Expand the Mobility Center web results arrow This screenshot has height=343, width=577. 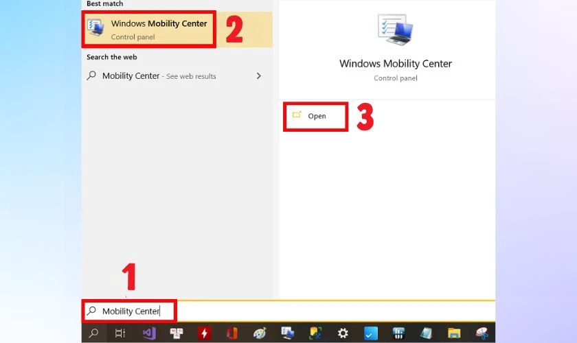coord(259,75)
